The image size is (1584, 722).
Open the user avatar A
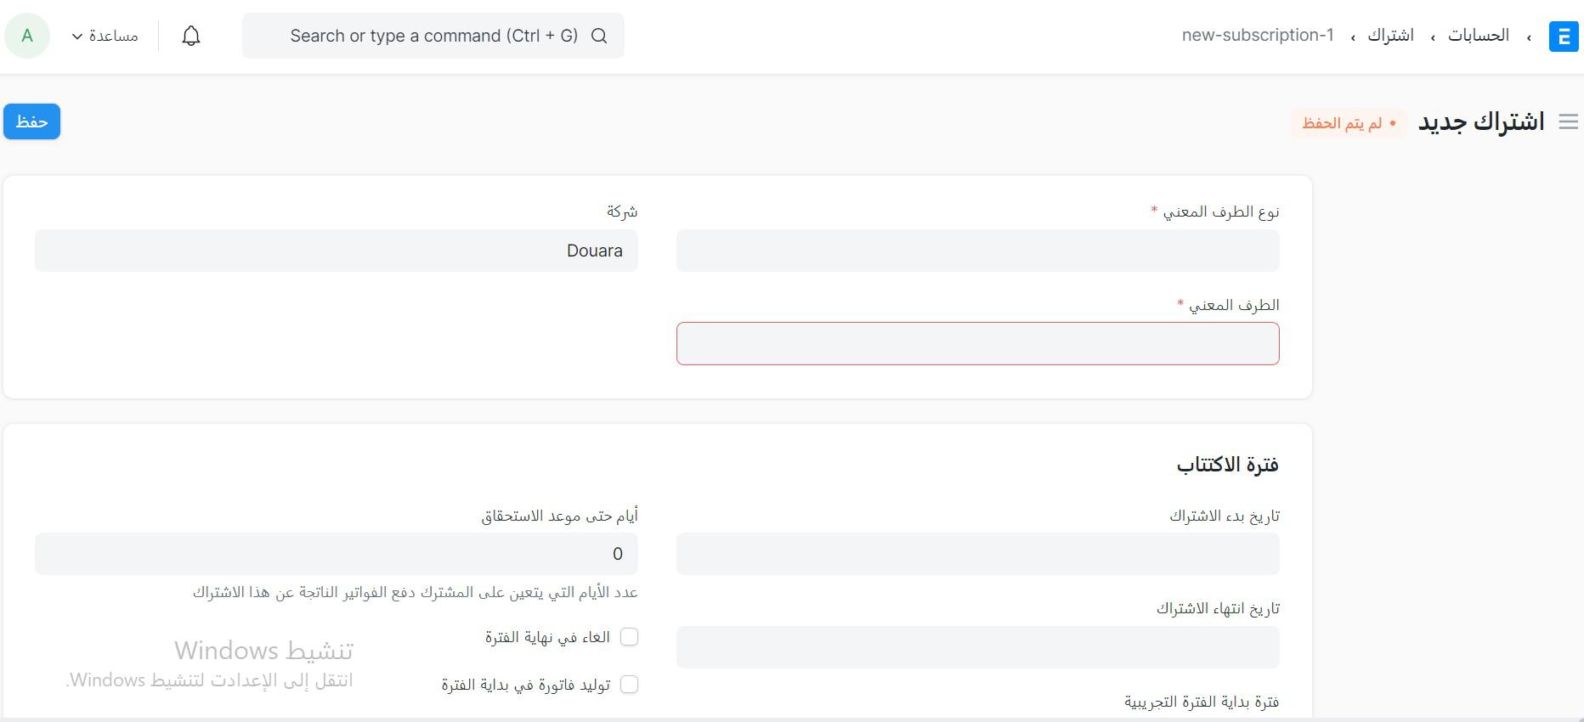click(x=27, y=36)
